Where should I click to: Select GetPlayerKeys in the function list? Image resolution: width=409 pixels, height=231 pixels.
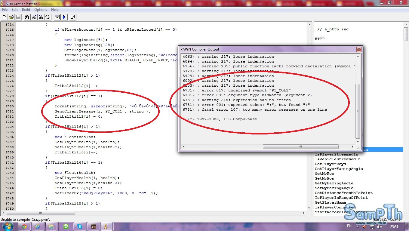tap(330, 164)
